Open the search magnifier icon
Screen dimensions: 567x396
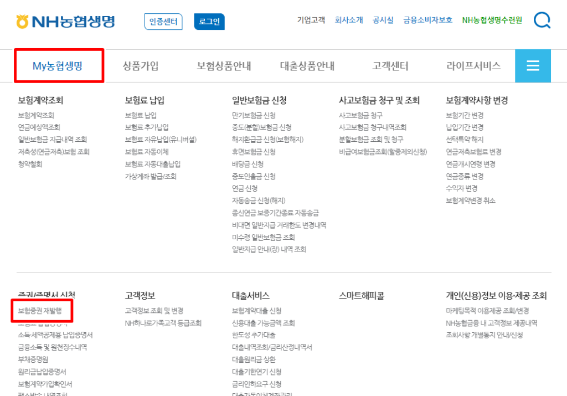(x=542, y=20)
